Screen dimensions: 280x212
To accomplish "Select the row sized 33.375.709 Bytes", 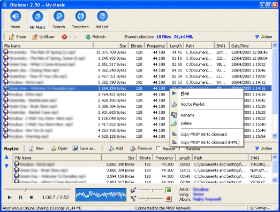I will [137, 52].
